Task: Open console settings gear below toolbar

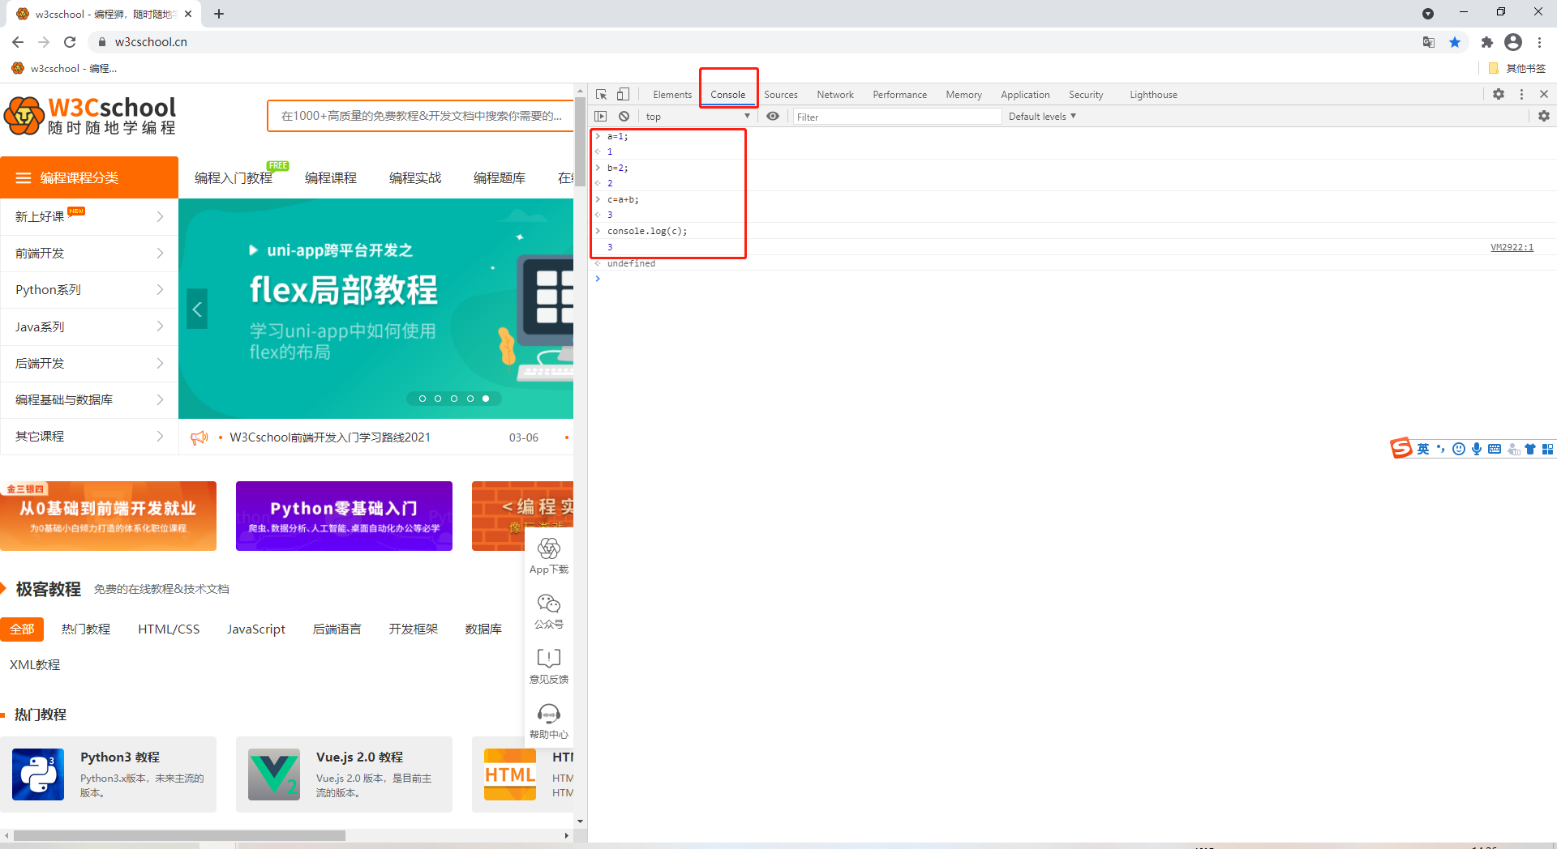Action: pos(1543,117)
